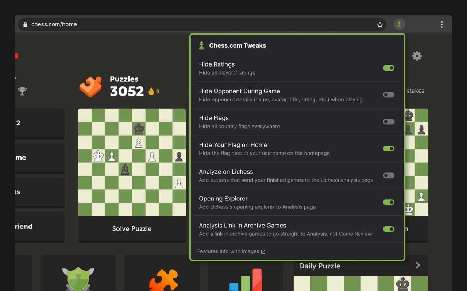
Task: Click the black bishop on the puzzle board
Action: click(125, 169)
